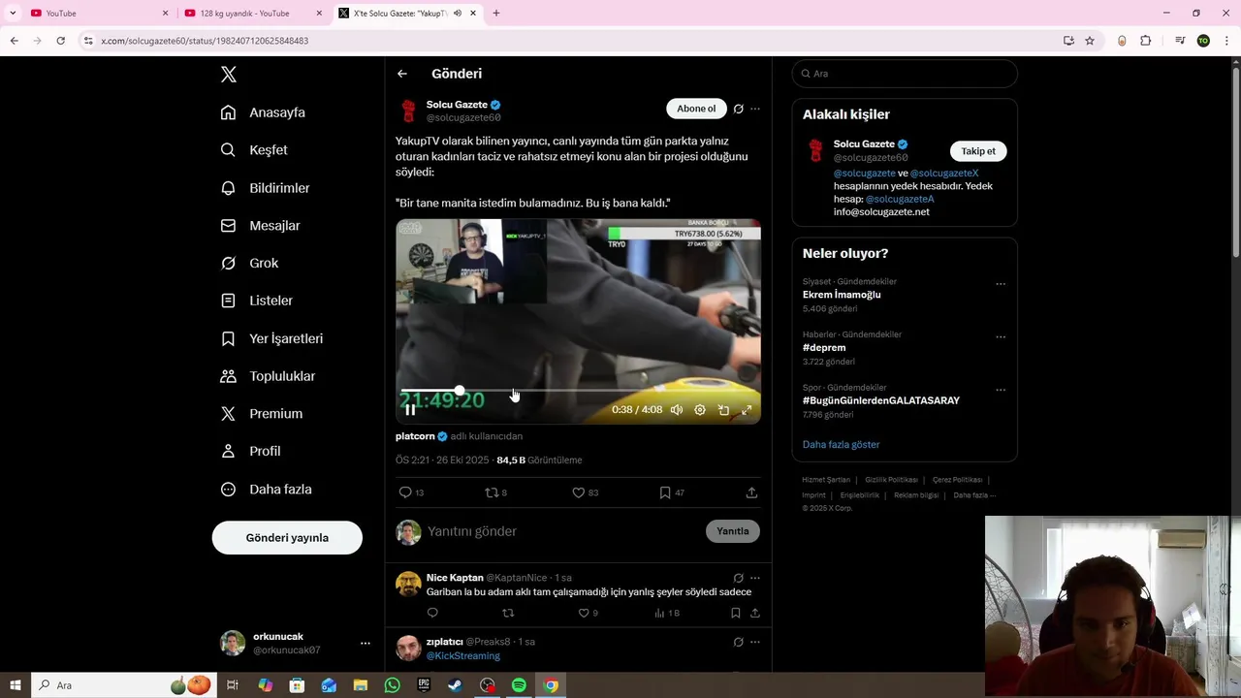Click the Yanıtını gönder reply field

[x=562, y=531]
